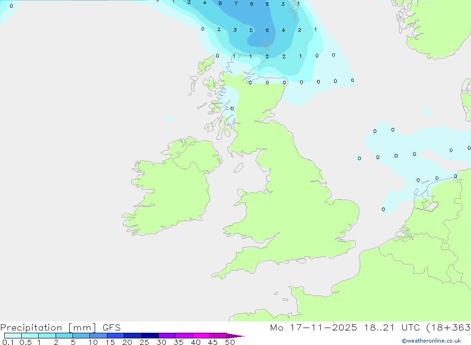Click the 35–40 mm violet legend swatch
The height and width of the screenshot is (345, 471).
click(x=184, y=336)
